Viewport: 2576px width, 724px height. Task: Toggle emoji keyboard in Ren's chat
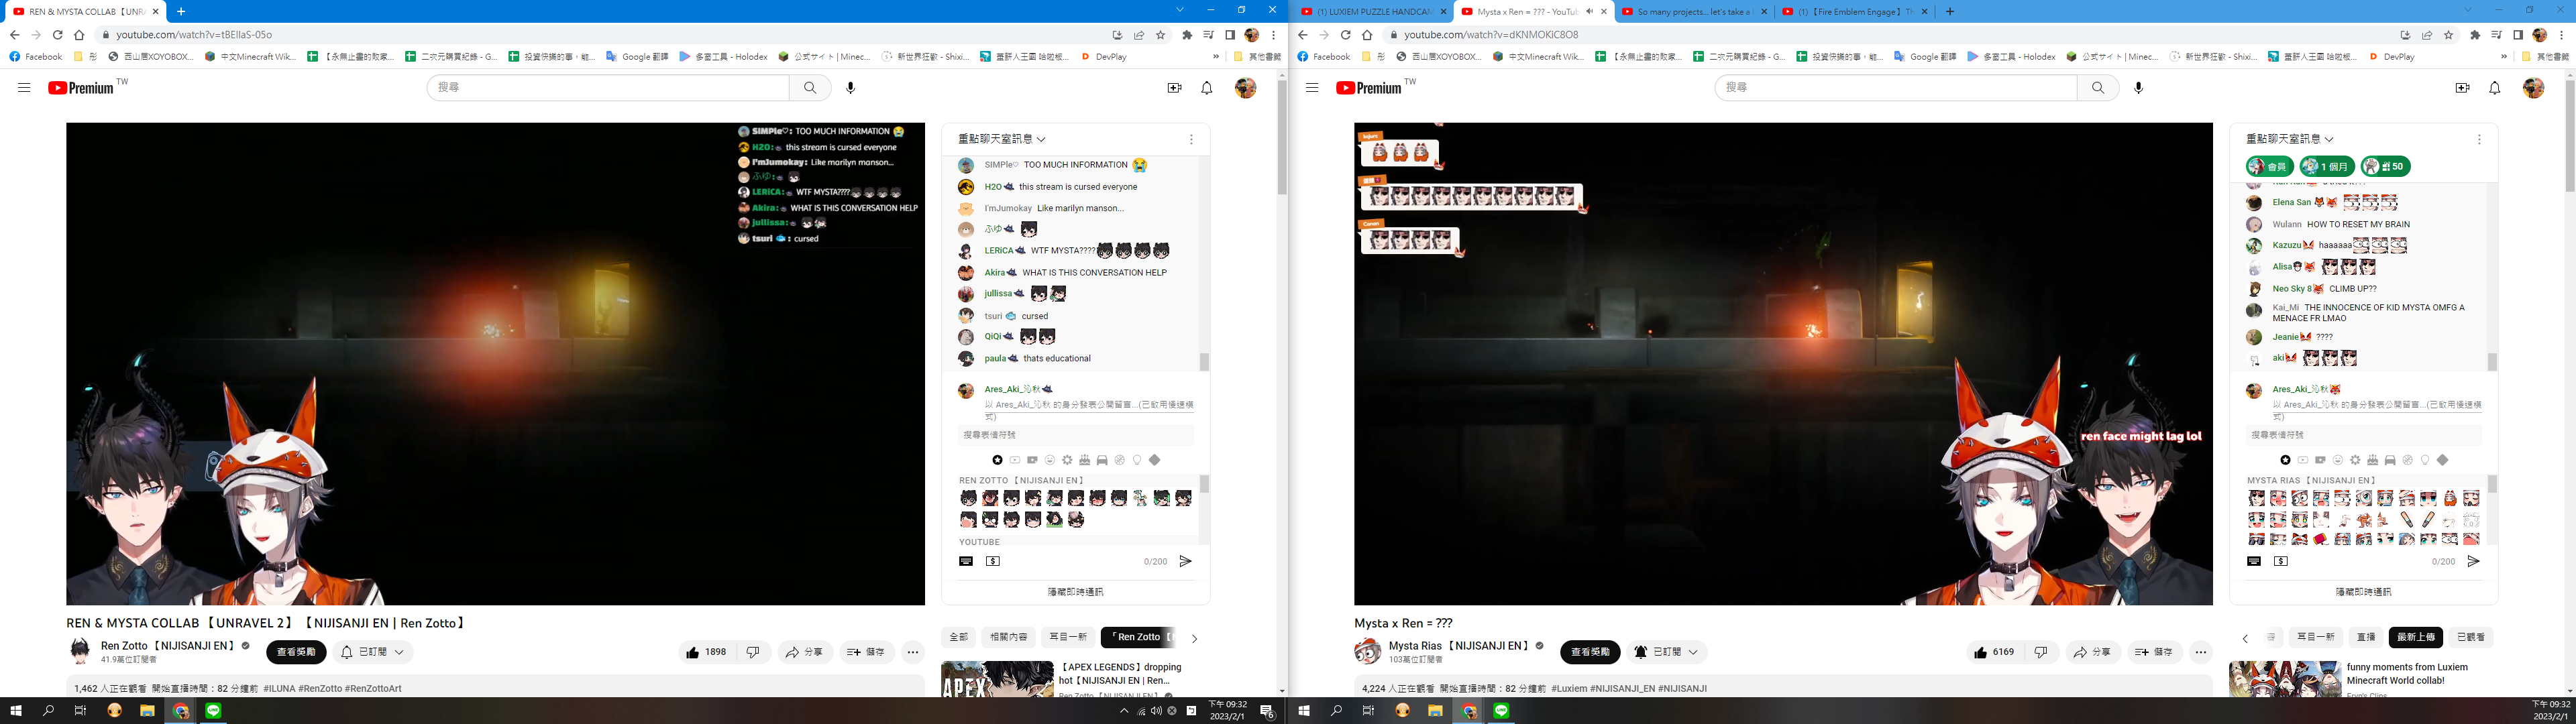pos(966,561)
